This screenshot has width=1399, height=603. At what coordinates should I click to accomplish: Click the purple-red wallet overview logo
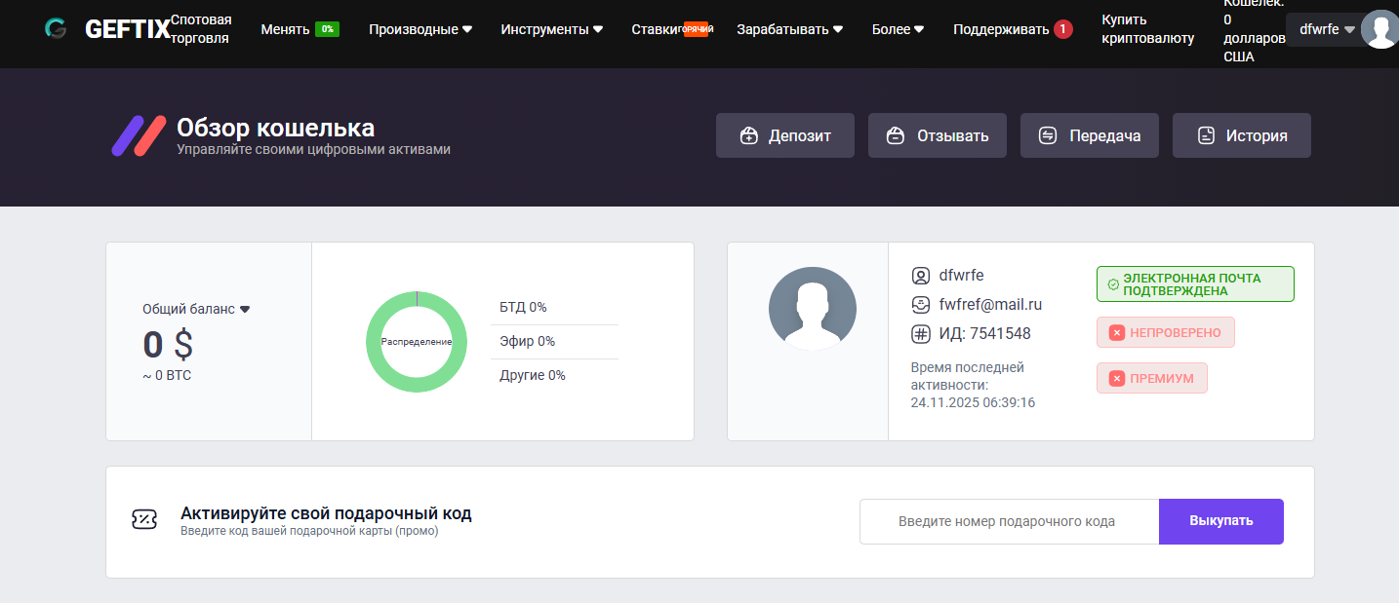tap(138, 136)
